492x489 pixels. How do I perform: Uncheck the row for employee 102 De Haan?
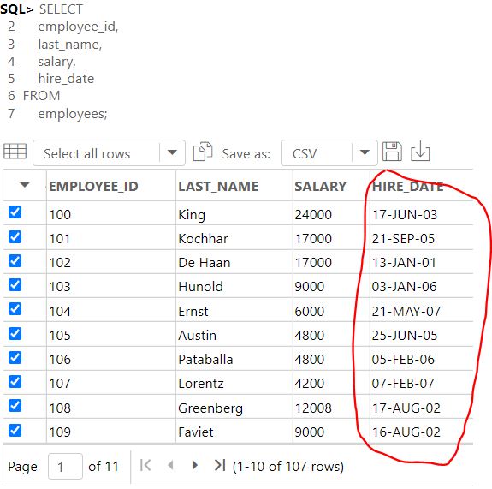coord(15,260)
